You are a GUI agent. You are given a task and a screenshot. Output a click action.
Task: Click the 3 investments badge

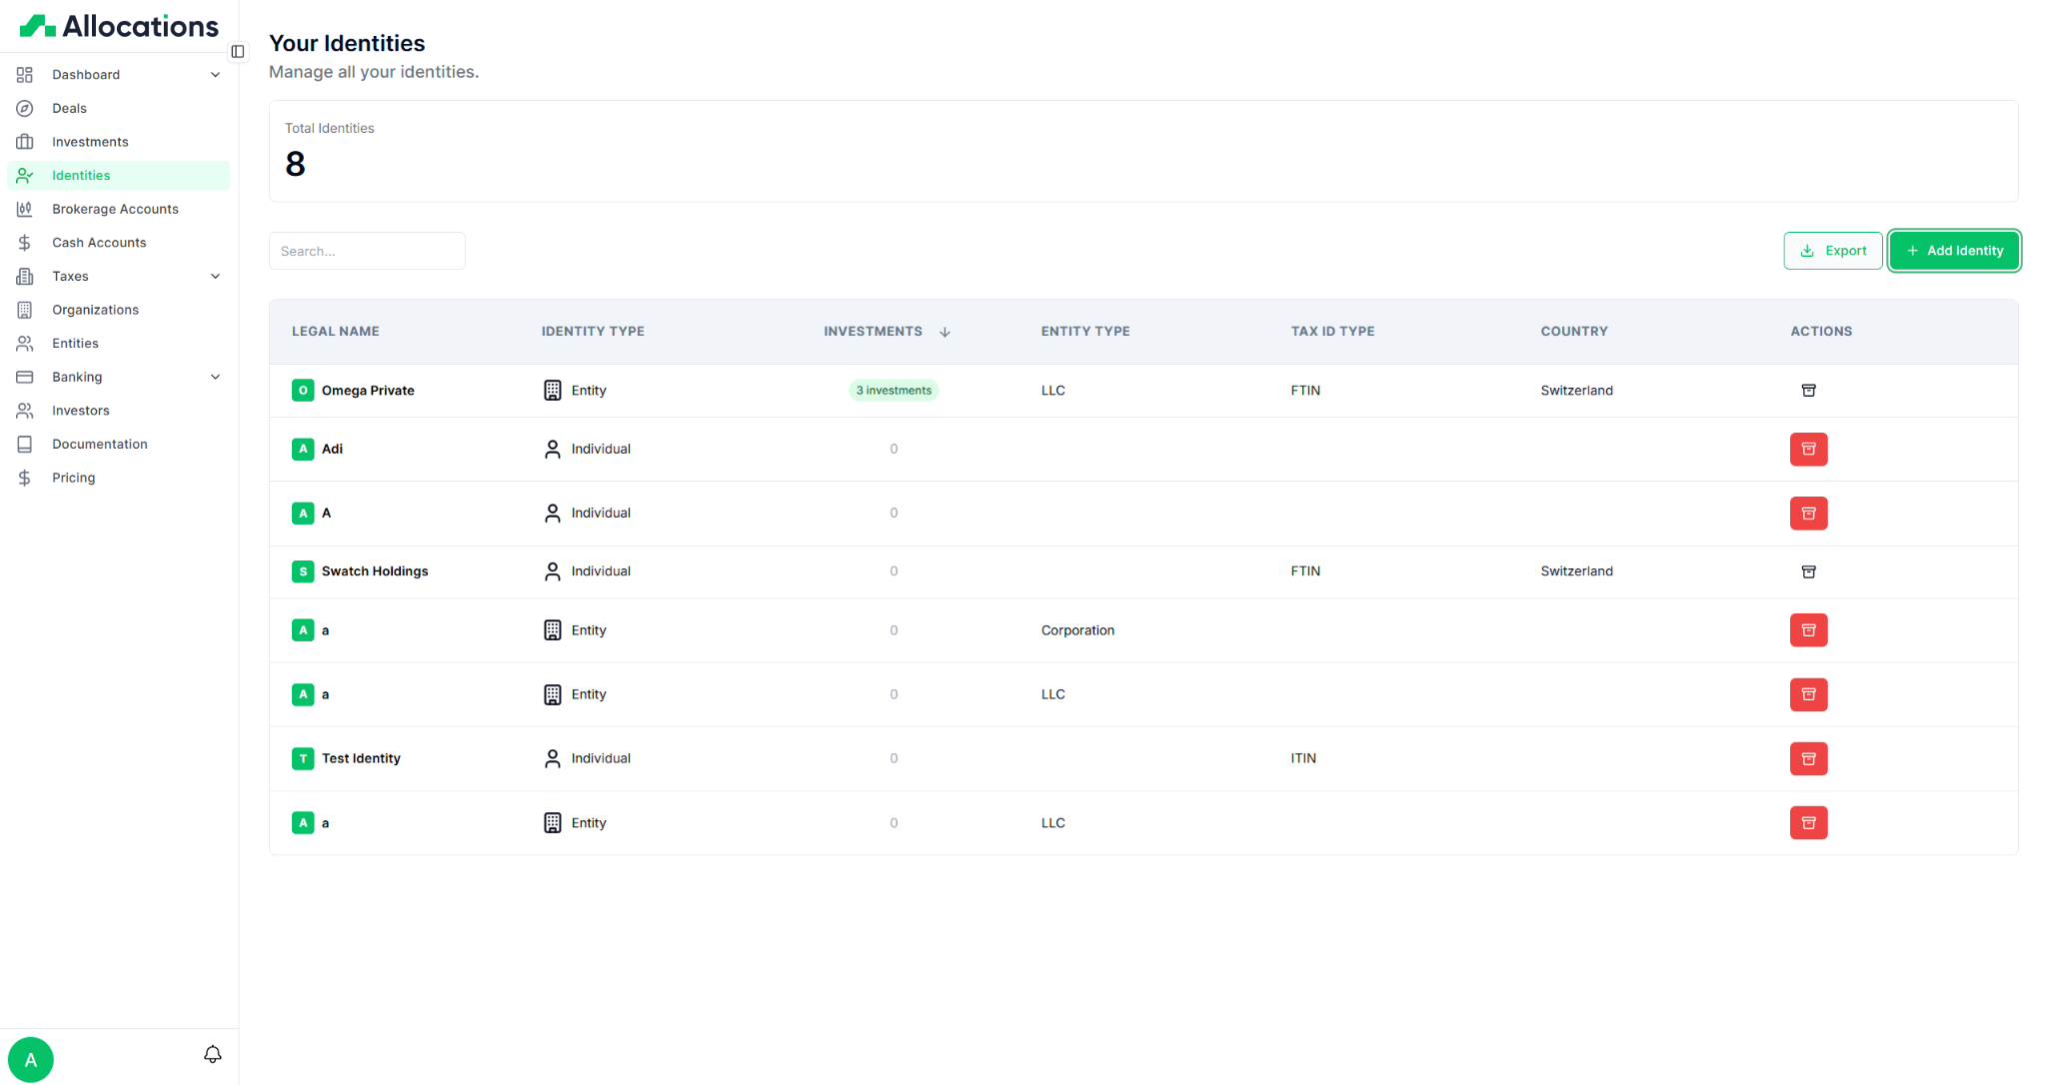coord(894,391)
